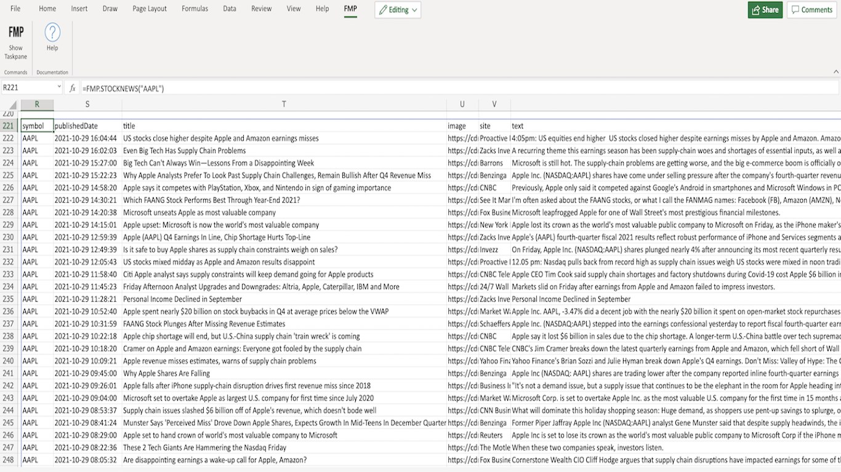841x472 pixels.
Task: Switch to the Review tab
Action: click(262, 9)
